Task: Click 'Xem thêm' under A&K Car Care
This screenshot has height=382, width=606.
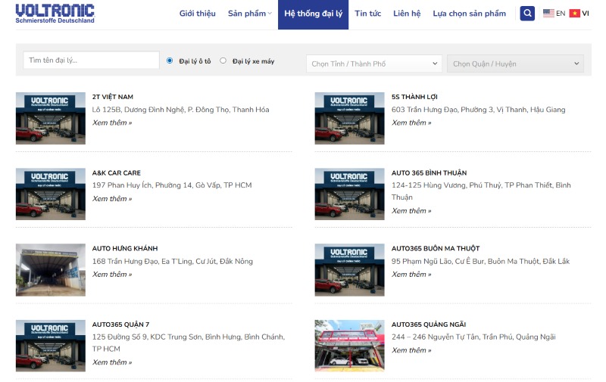Action: click(x=112, y=199)
